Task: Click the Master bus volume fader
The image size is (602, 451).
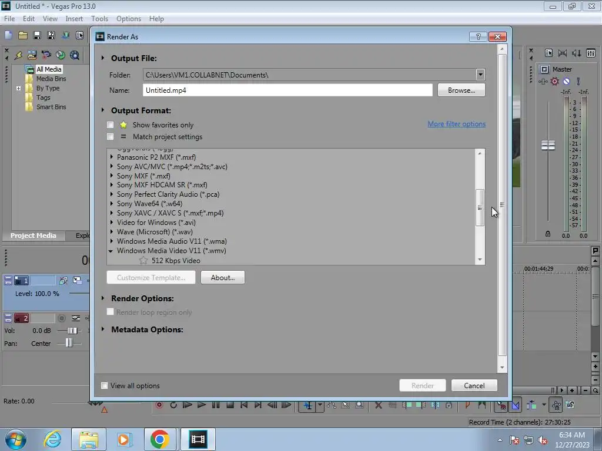Action: pyautogui.click(x=548, y=145)
